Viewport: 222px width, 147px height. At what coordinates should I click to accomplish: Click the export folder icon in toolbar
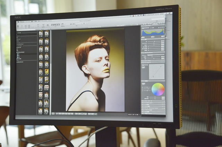tap(62, 24)
